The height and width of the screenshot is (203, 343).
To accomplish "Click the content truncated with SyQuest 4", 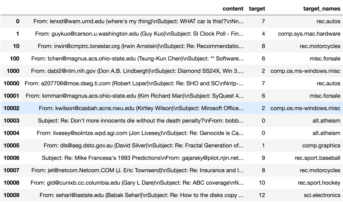I will click(x=138, y=96).
